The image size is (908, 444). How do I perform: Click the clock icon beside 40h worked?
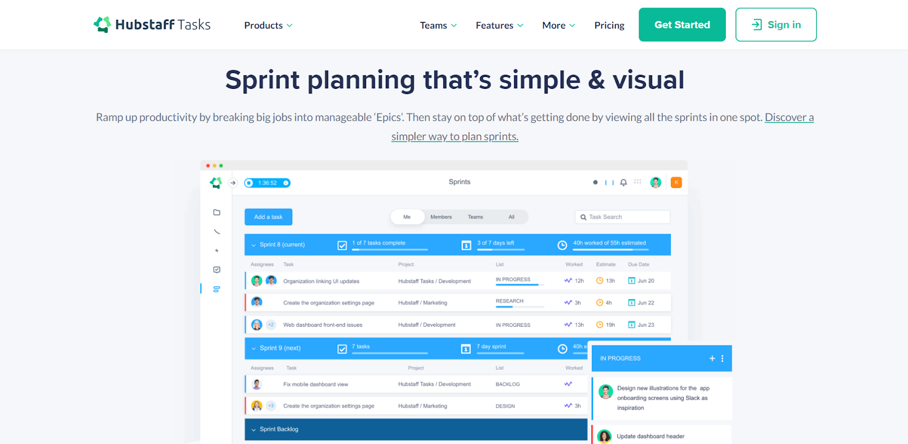coord(562,245)
